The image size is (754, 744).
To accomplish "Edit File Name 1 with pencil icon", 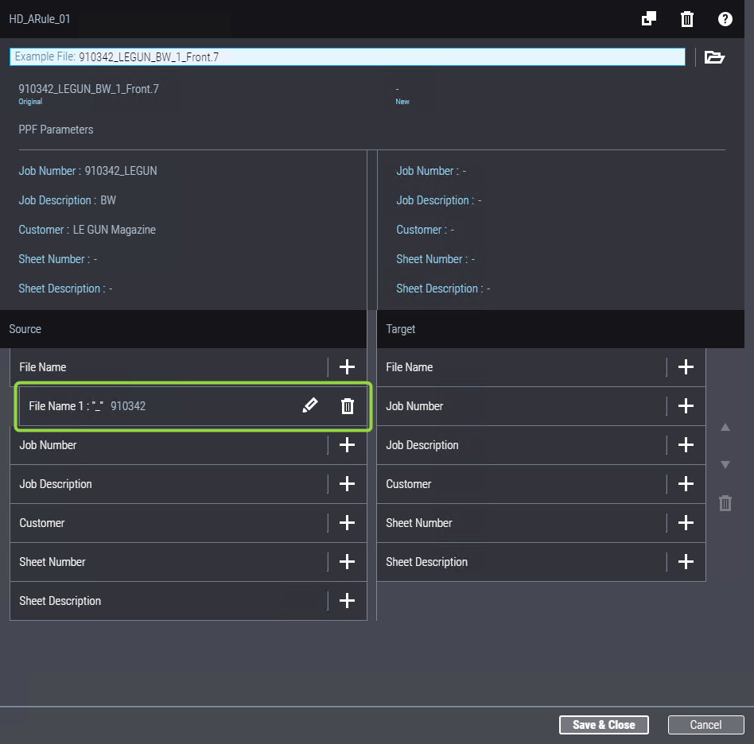I will [x=309, y=406].
